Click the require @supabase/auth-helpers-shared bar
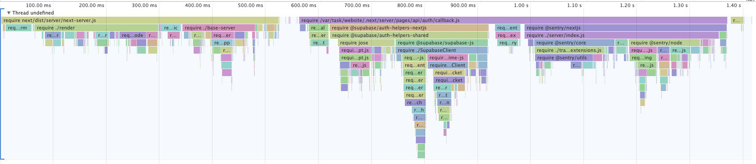756x164 pixels. (x=409, y=35)
